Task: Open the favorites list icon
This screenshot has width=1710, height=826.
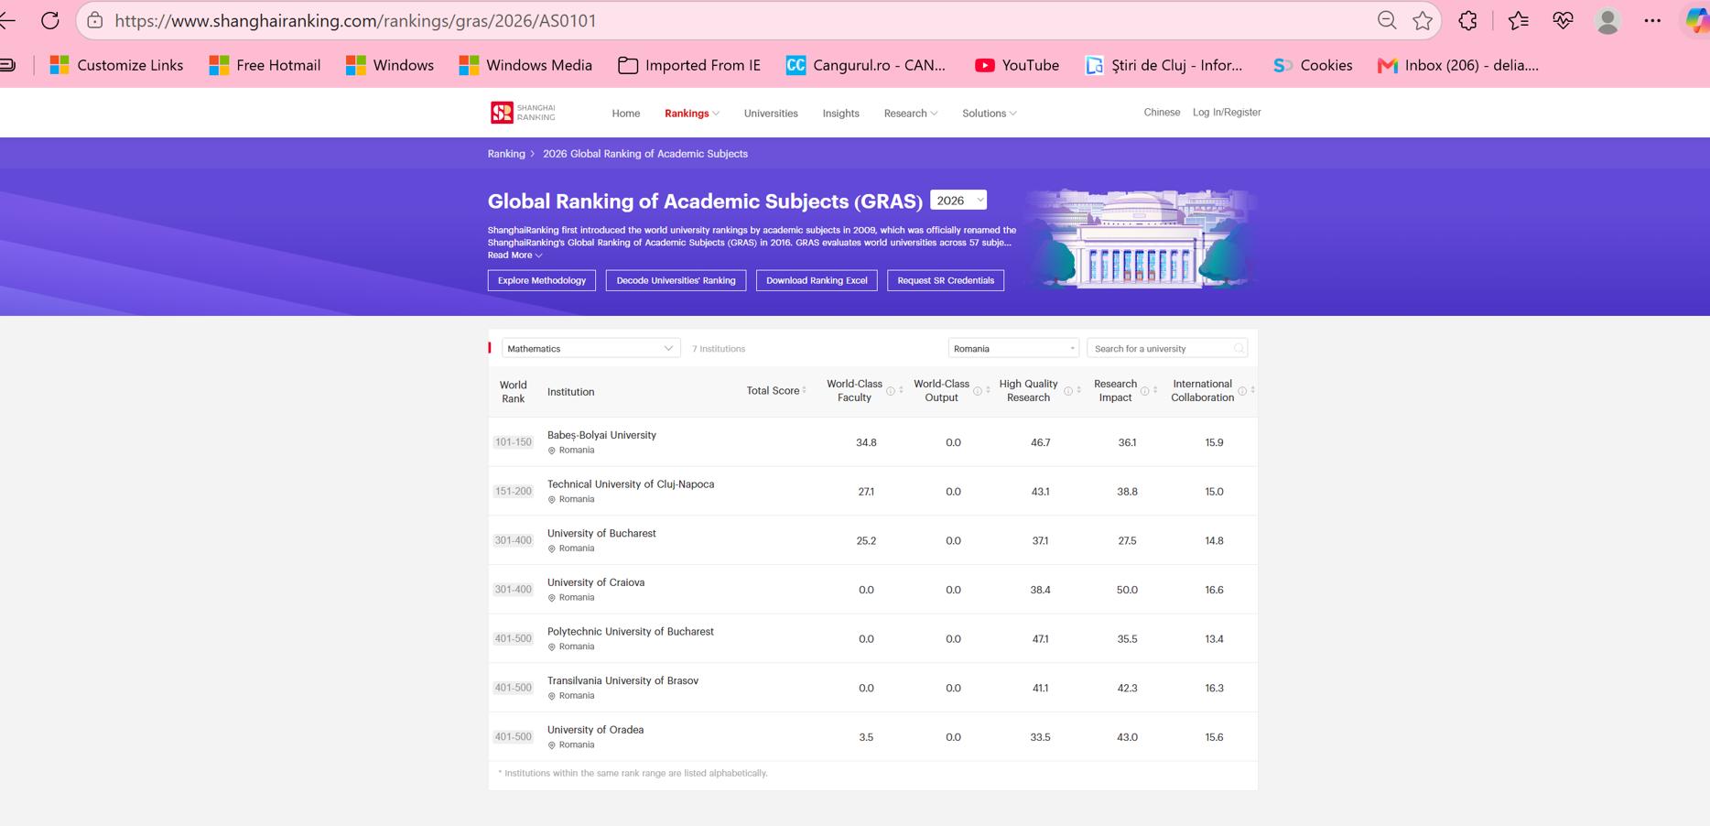Action: pos(1518,20)
